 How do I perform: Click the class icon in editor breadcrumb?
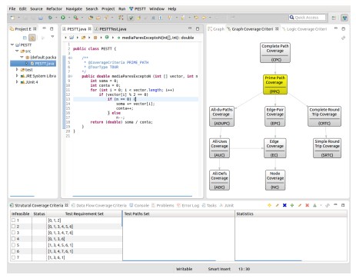107,38
